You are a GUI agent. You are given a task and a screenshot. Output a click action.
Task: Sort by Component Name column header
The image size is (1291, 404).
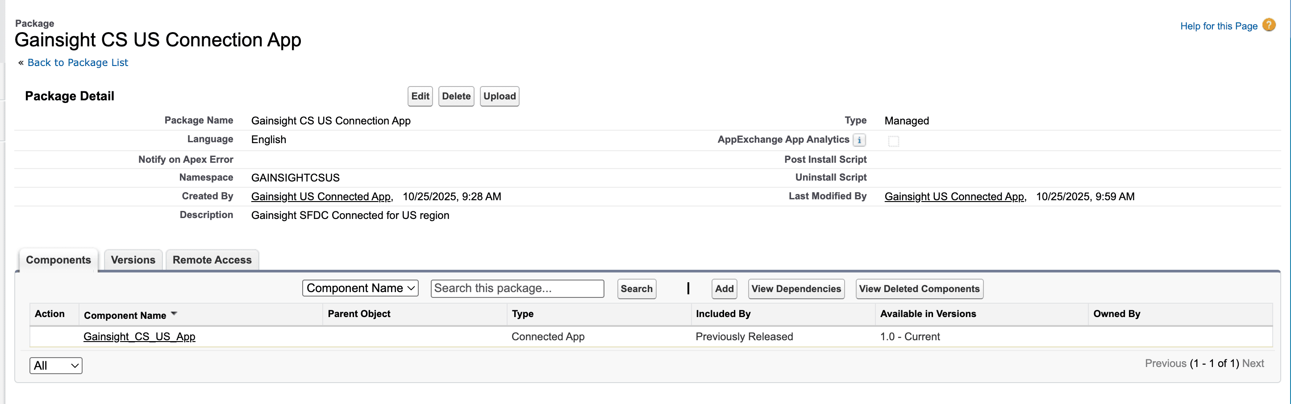125,315
